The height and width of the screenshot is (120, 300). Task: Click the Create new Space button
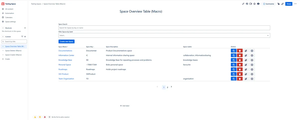(x=66, y=41)
